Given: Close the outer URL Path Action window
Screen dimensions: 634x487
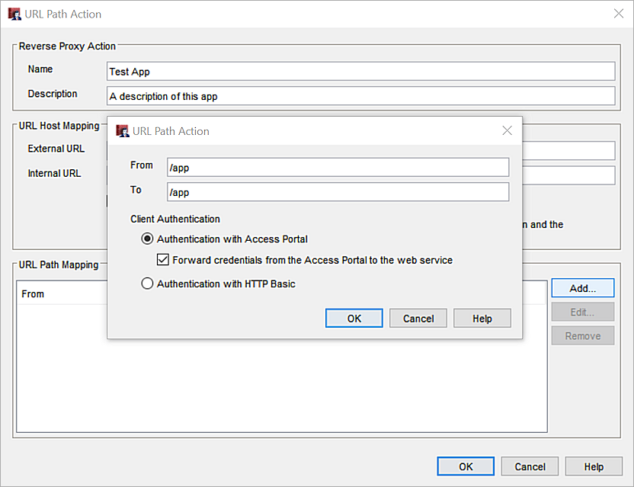Looking at the screenshot, I should [619, 14].
